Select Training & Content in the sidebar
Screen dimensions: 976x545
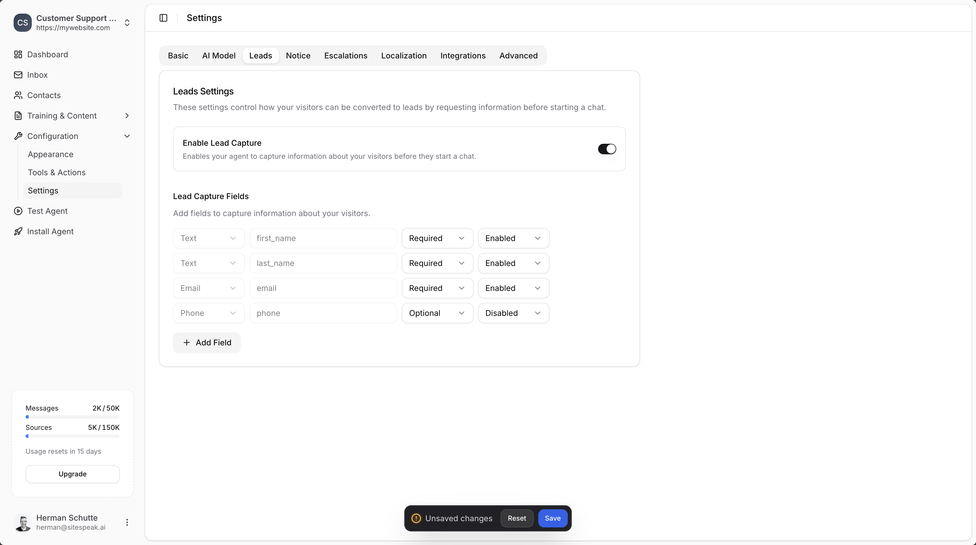point(62,115)
